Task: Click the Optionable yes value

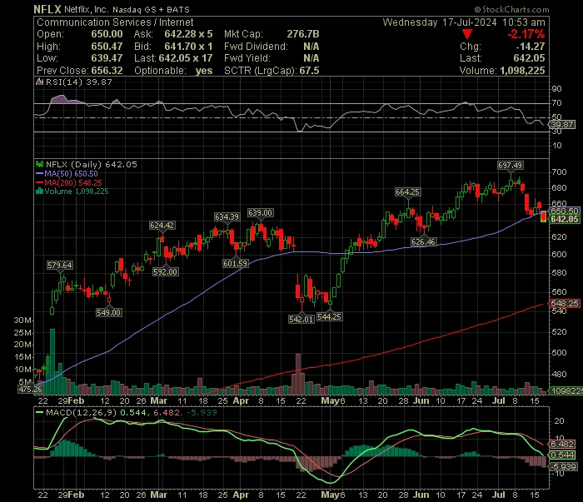Action: [x=204, y=71]
